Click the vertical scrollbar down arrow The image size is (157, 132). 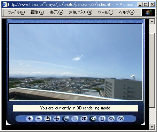(152, 127)
